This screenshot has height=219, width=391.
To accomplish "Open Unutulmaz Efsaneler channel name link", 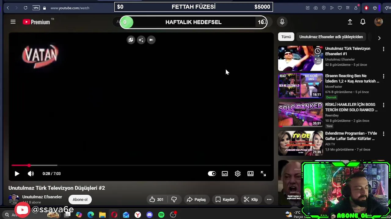I will point(42,197).
